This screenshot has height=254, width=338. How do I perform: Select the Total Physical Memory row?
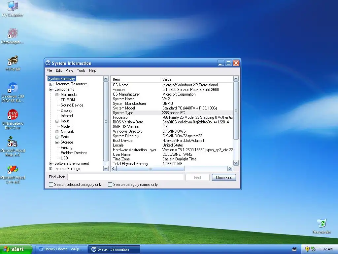pos(172,163)
